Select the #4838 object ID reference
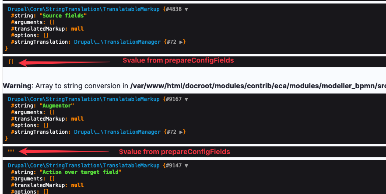Image resolution: width=386 pixels, height=194 pixels. tap(174, 9)
